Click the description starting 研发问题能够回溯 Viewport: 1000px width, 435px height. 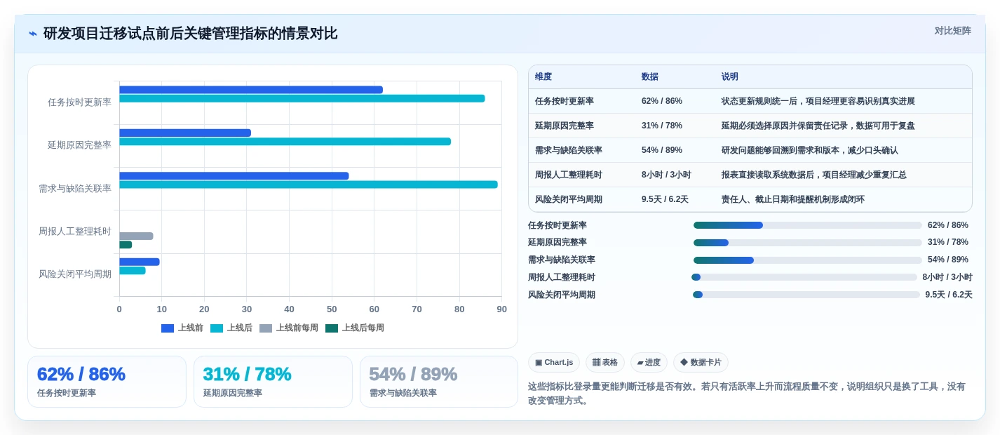click(810, 150)
